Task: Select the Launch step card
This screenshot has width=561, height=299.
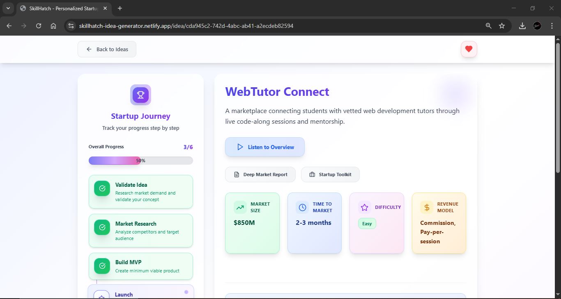Action: (141, 292)
